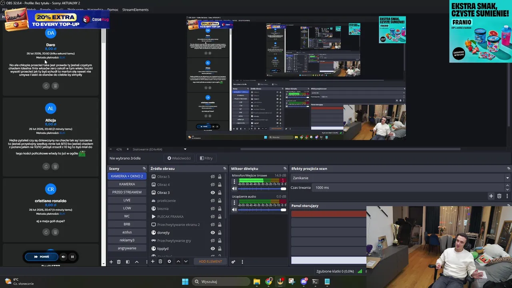Pop out the Sceny dock
Viewport: 512px width, 288px height.
click(144, 168)
